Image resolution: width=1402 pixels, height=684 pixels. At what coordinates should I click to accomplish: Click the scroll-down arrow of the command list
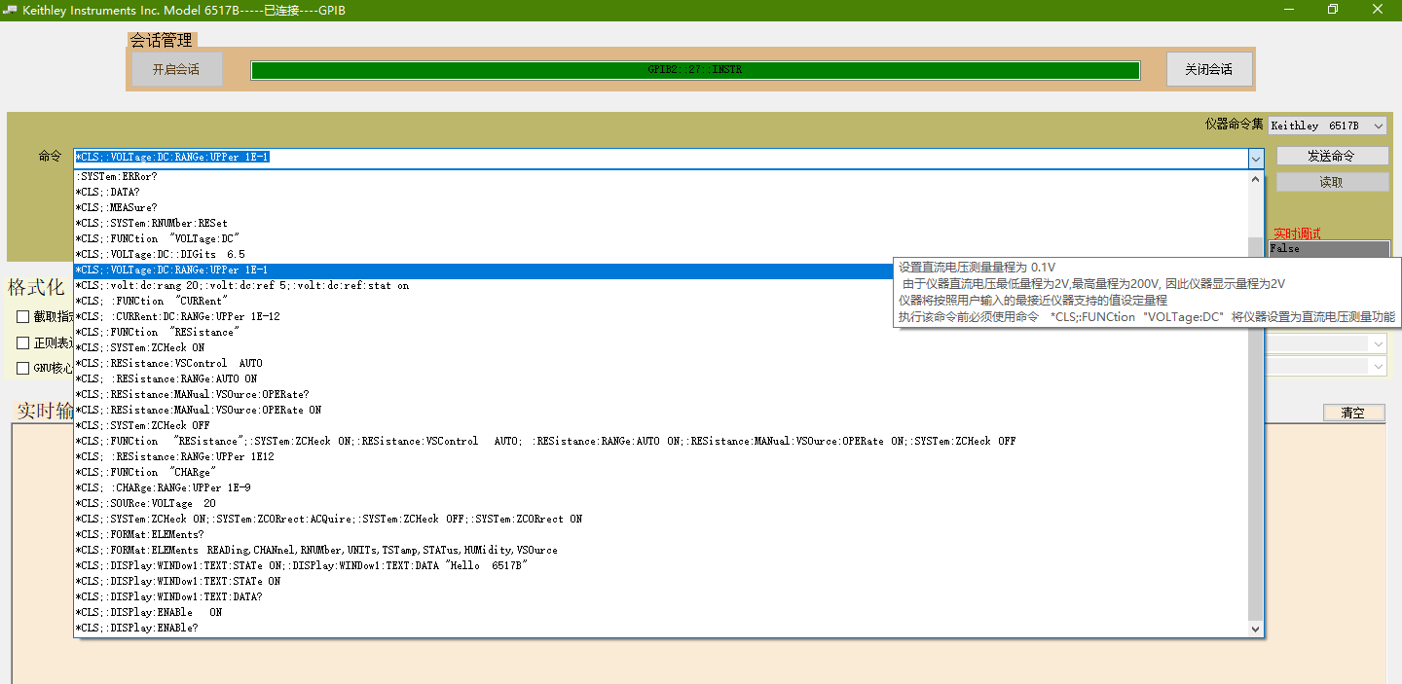[x=1256, y=629]
